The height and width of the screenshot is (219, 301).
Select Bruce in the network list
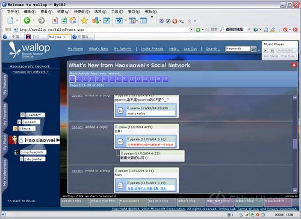tap(27, 129)
